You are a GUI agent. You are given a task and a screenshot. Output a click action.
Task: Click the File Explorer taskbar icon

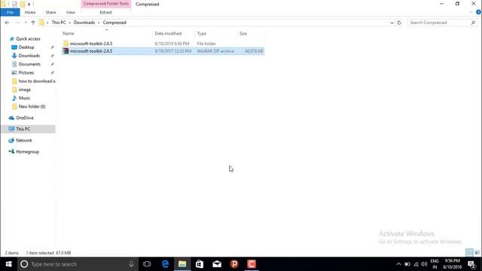182,264
